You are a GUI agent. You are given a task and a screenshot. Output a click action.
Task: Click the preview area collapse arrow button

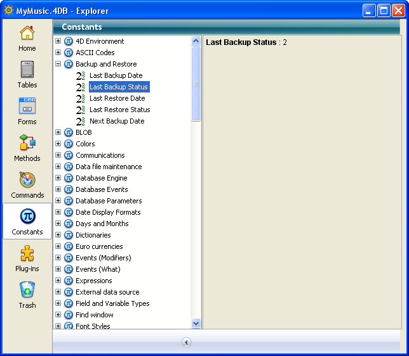tap(186, 342)
